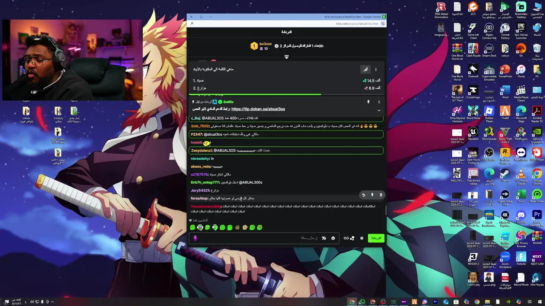545x306 pixels.
Task: Launch FiveM desktop shortcut
Action: click(x=505, y=112)
